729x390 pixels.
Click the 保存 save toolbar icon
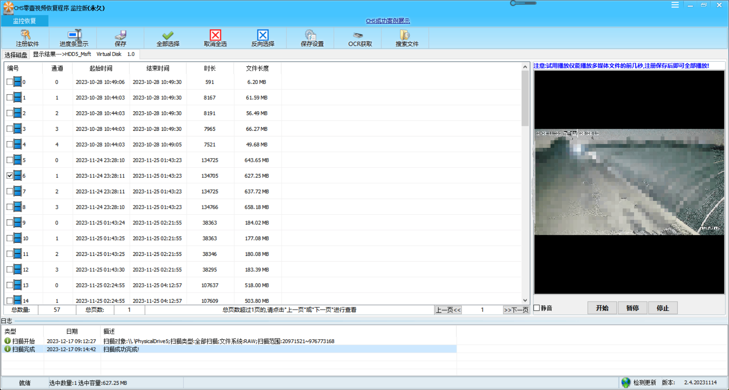click(121, 38)
